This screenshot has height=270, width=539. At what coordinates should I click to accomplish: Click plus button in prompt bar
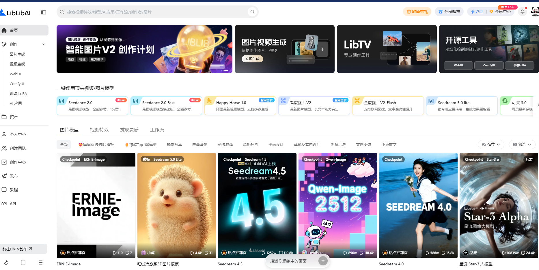point(323,261)
